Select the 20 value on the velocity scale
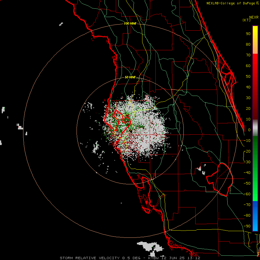 pyautogui.click(x=248, y=109)
